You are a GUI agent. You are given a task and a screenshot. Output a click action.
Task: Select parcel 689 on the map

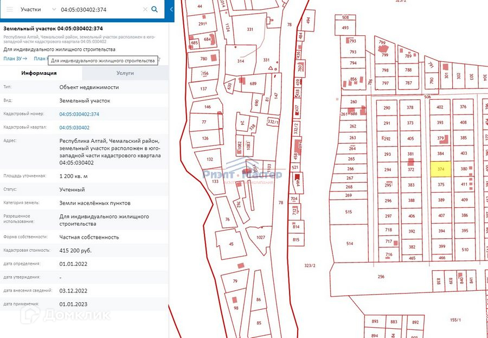(253, 84)
